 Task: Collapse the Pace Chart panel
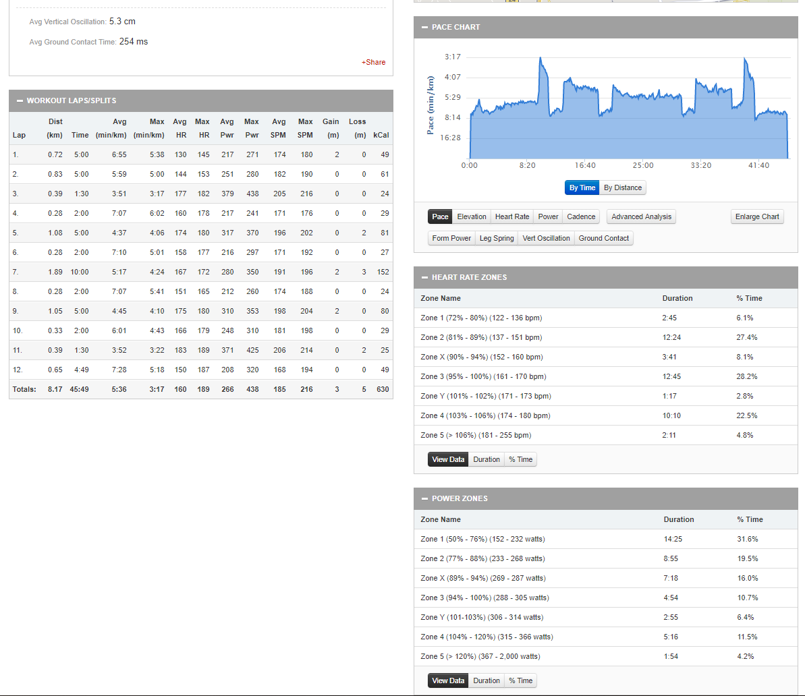coord(424,27)
